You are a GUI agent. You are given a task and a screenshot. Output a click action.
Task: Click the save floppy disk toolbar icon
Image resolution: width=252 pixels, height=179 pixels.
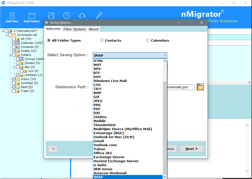(x=51, y=16)
